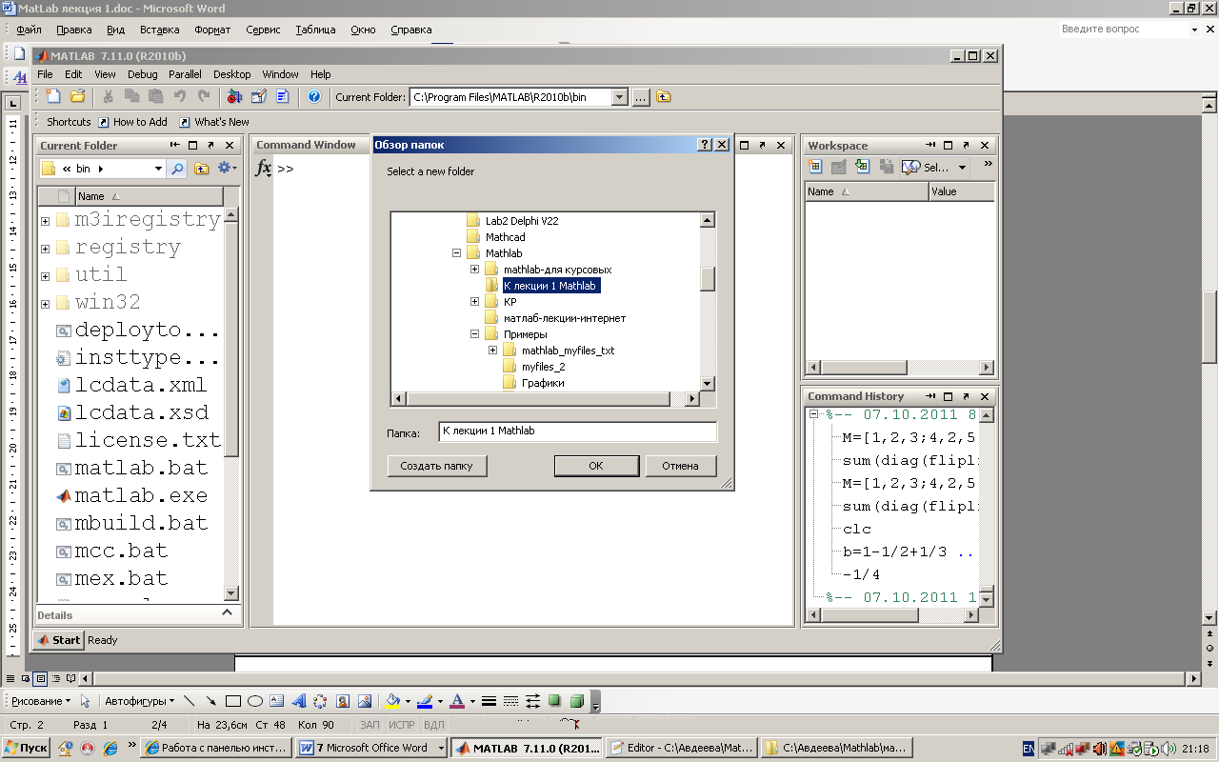
Task: Expand the mathlab-для курсовых folder
Action: 475,270
